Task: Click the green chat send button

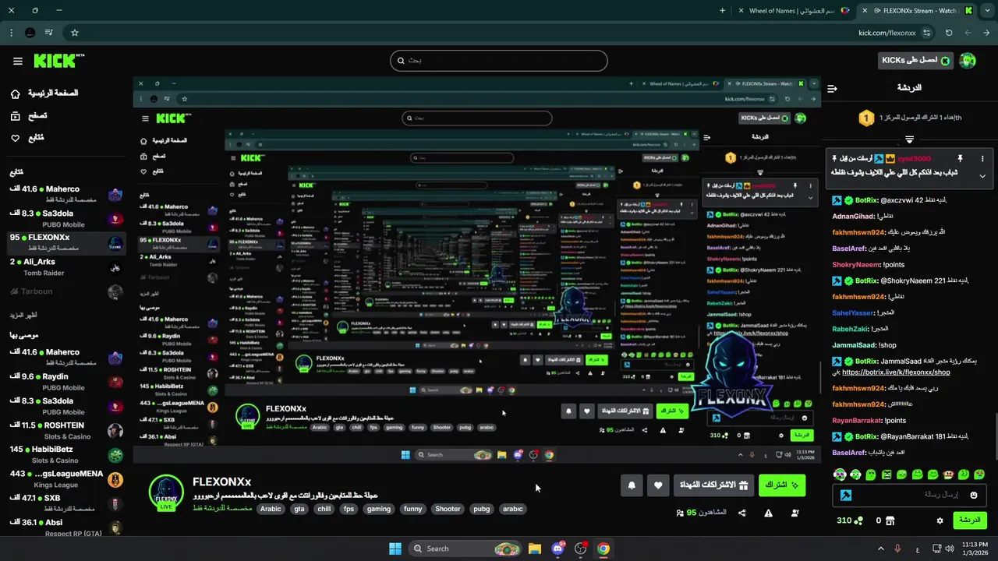Action: coord(970,520)
